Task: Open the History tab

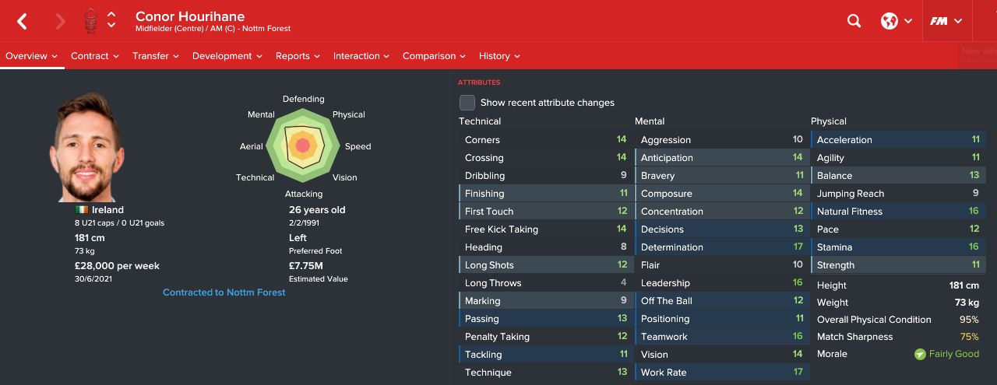Action: (x=499, y=56)
